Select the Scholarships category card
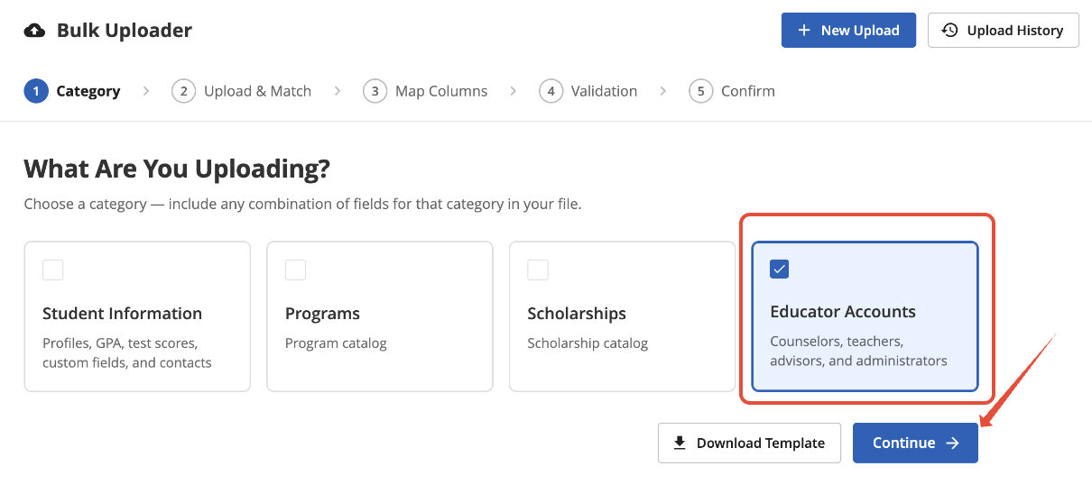 pos(623,316)
